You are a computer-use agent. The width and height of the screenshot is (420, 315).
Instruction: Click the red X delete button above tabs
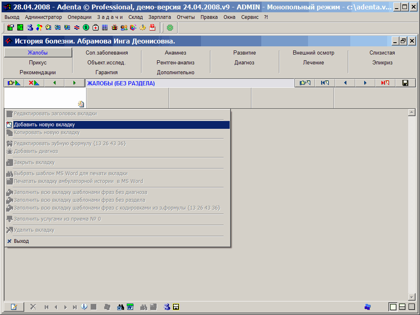(x=34, y=83)
